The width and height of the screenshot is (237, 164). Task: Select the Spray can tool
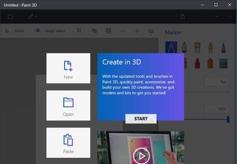click(210, 63)
